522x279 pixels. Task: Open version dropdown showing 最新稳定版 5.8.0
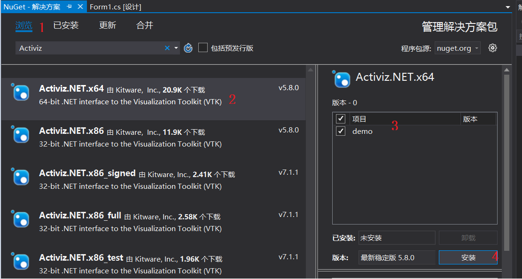click(397, 257)
